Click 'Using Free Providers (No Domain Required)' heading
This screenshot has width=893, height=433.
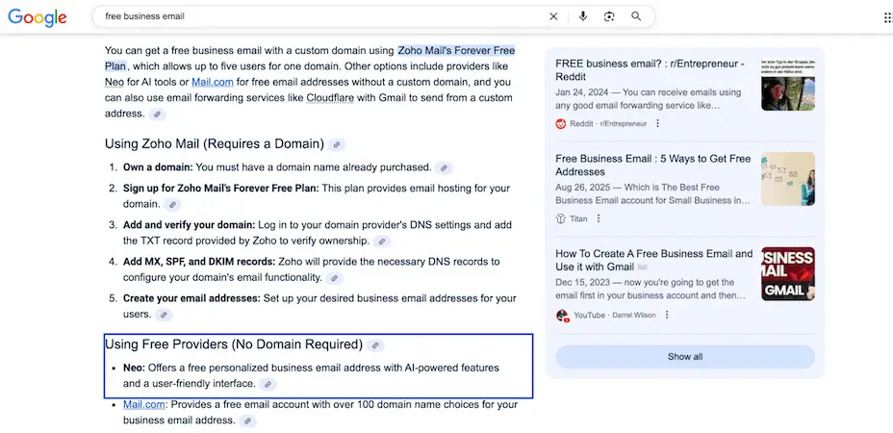[x=234, y=344]
